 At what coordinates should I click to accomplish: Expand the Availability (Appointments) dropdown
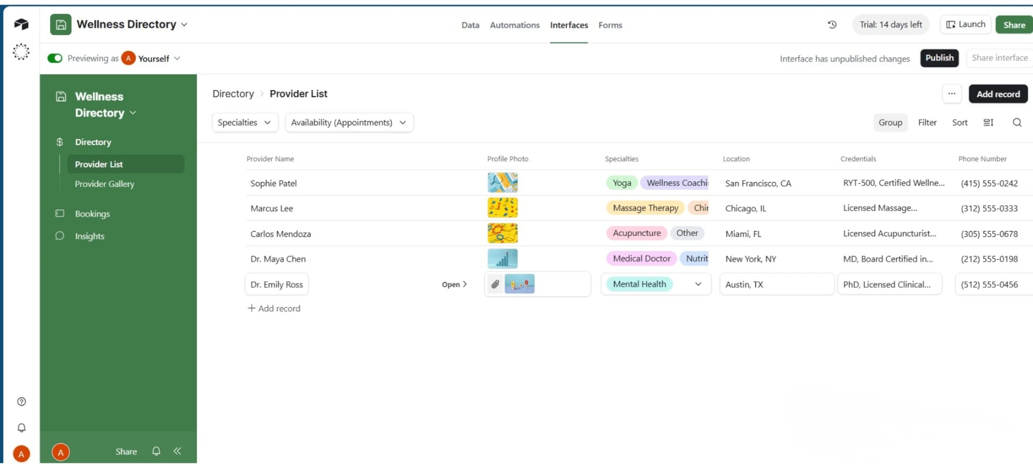pyautogui.click(x=349, y=122)
